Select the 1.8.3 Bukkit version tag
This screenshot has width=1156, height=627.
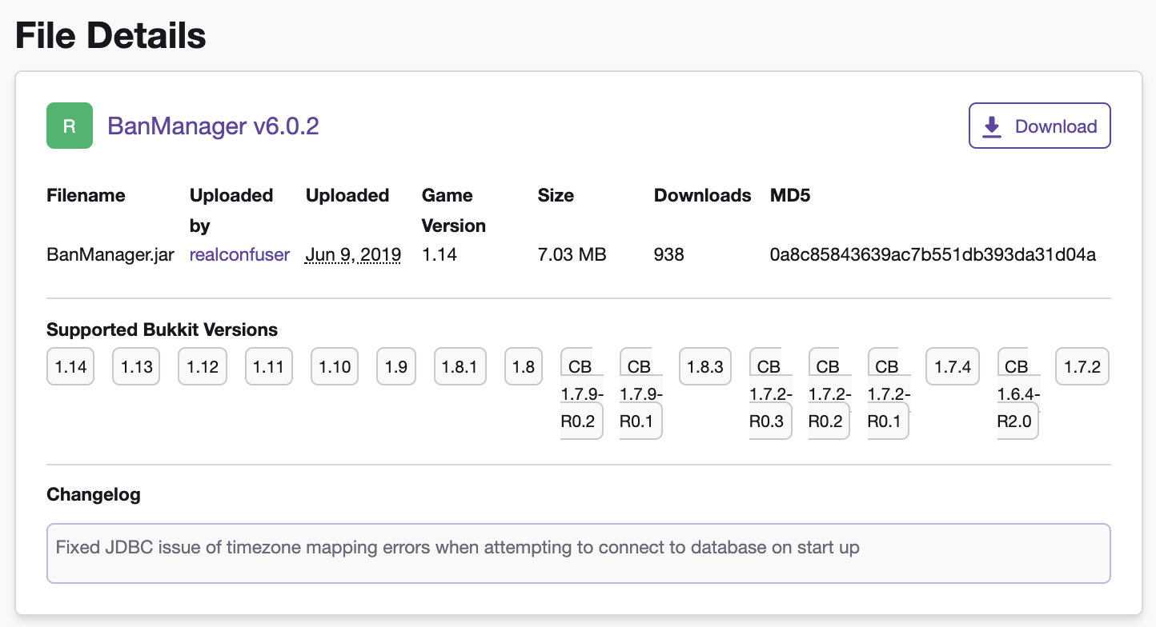click(705, 367)
